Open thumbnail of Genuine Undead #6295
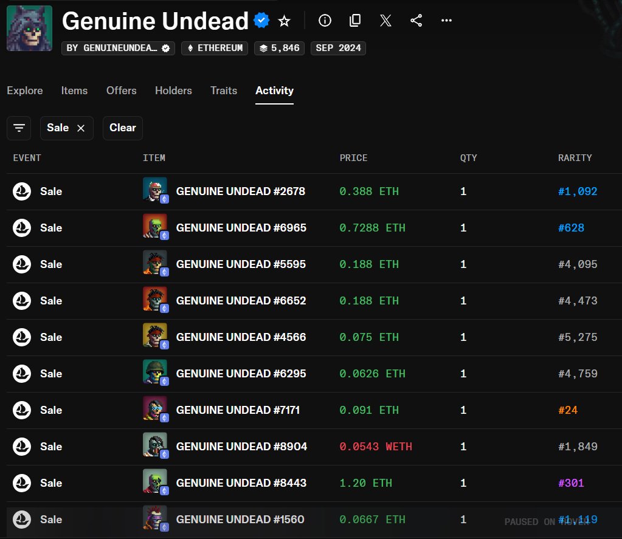Screen dimensions: 622x539 click(155, 372)
